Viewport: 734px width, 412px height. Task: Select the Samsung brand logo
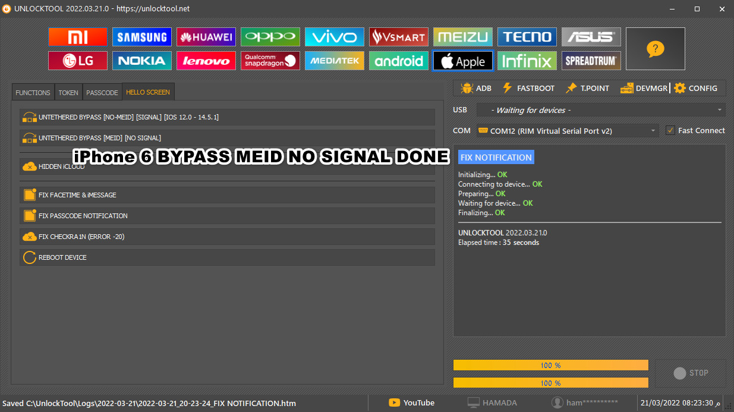[x=142, y=37]
